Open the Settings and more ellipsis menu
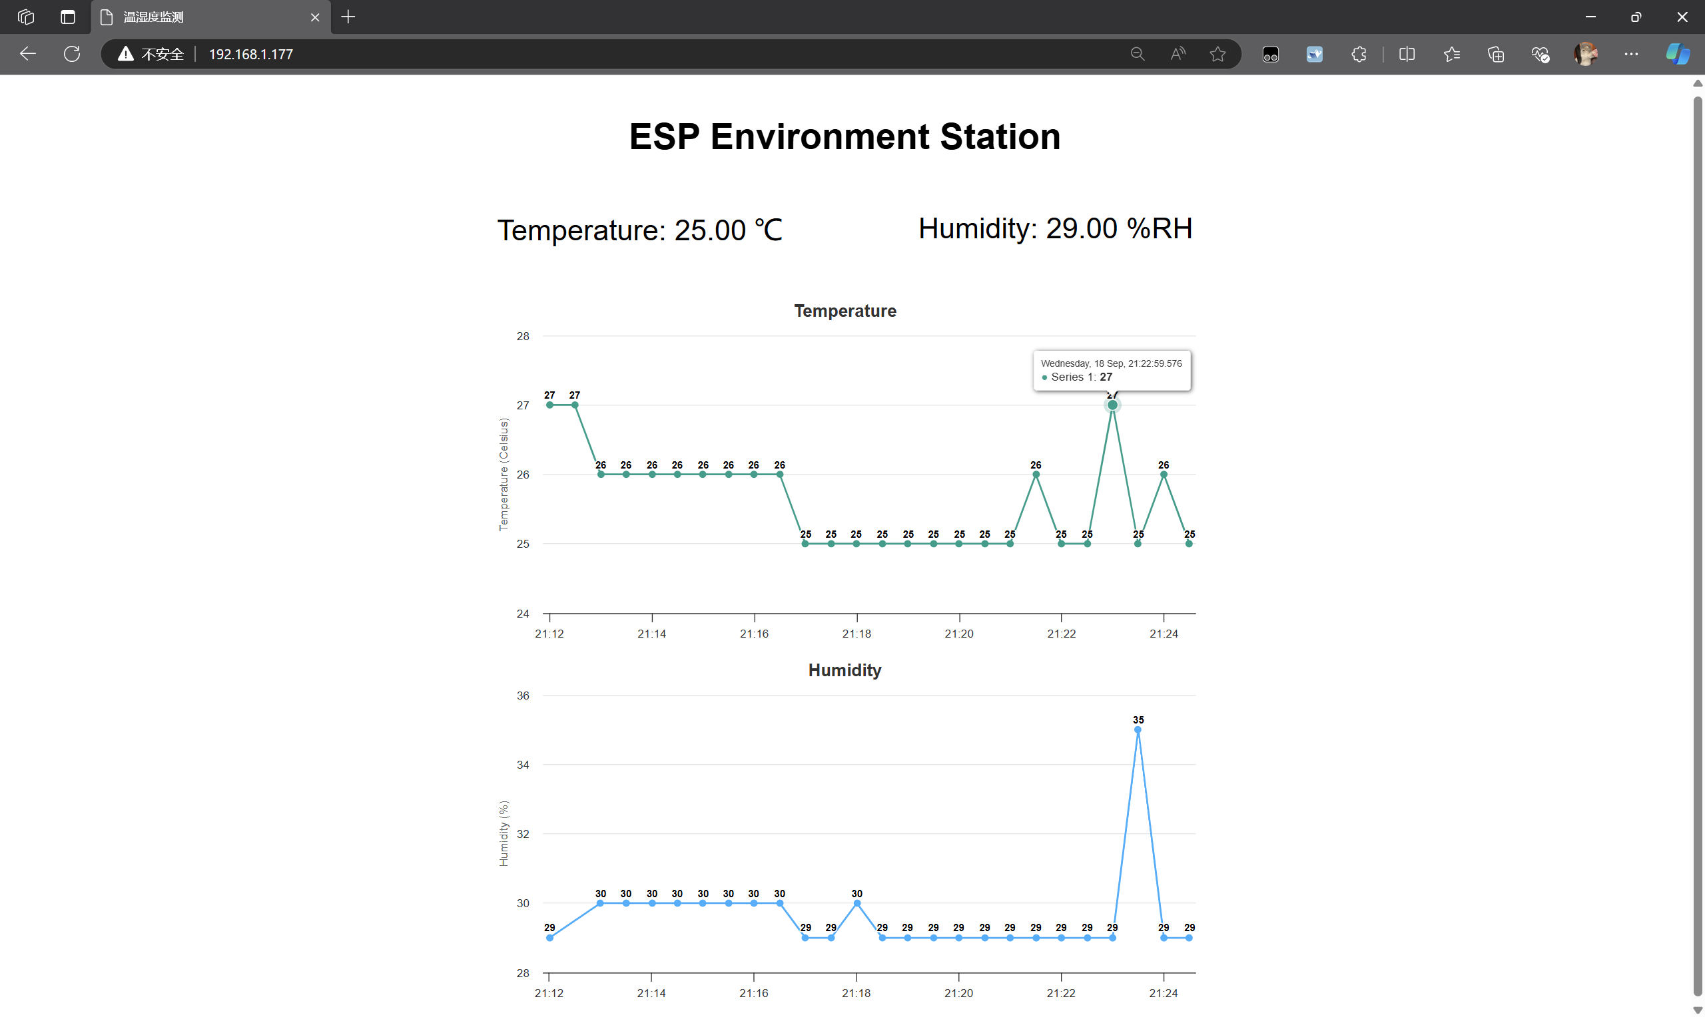 (1631, 53)
